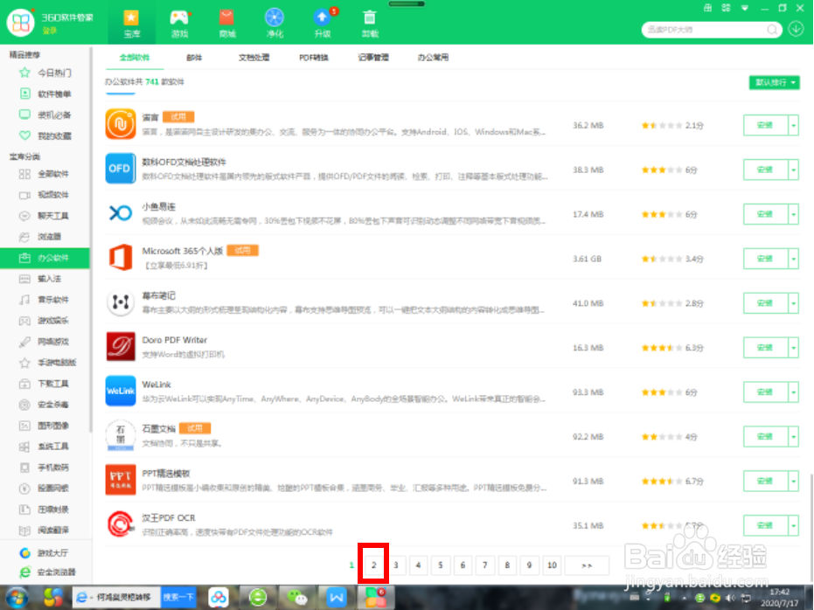Switch to the 文档处理 tab
The width and height of the screenshot is (814, 610).
click(254, 58)
